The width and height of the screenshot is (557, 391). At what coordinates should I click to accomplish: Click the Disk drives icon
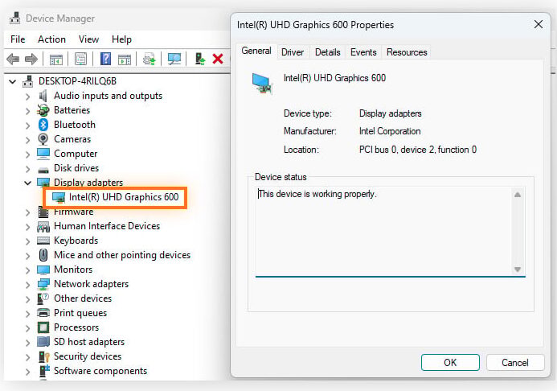[x=43, y=169]
